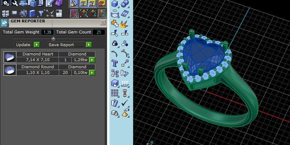Click the notepad with pencil icon
290x145 pixels.
click(50, 3)
